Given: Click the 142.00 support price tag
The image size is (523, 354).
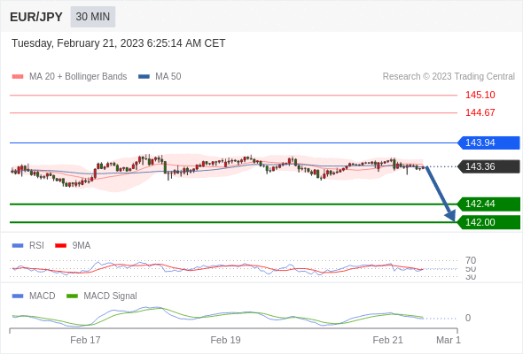Looking at the screenshot, I should pyautogui.click(x=488, y=222).
